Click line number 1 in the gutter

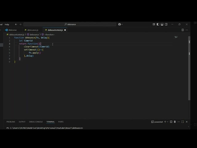10,38
